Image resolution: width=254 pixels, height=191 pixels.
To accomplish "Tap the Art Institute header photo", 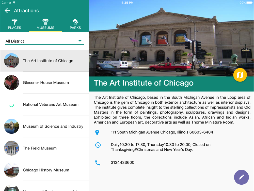I will (x=171, y=38).
